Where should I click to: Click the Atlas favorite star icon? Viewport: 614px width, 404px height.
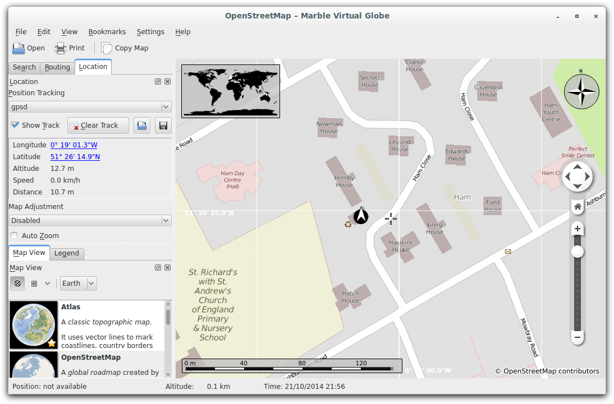(x=52, y=343)
